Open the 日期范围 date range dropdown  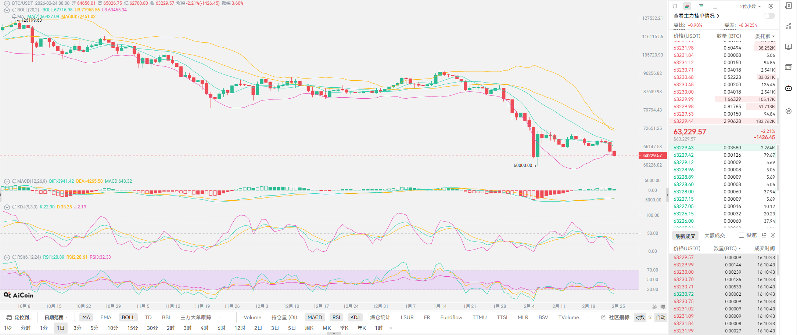click(55, 317)
